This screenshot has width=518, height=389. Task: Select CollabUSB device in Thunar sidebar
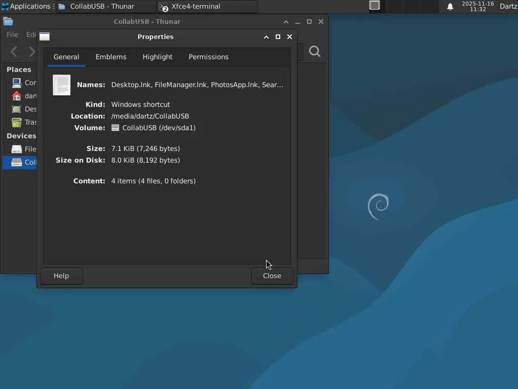pyautogui.click(x=20, y=163)
